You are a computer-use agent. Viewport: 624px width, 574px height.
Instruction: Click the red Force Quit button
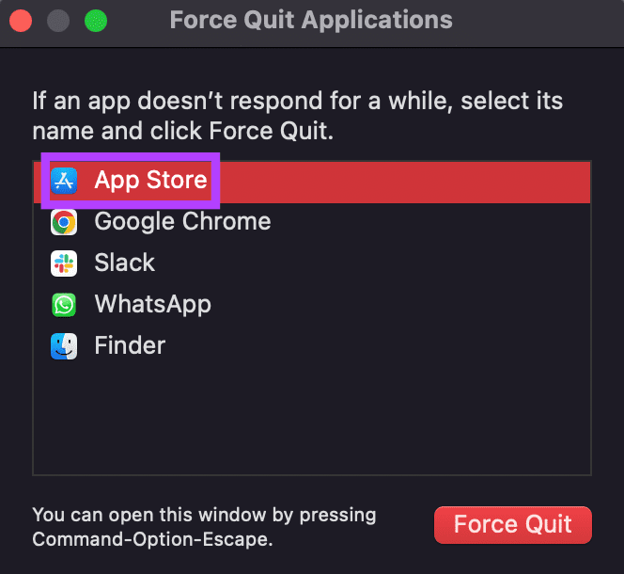pyautogui.click(x=513, y=524)
